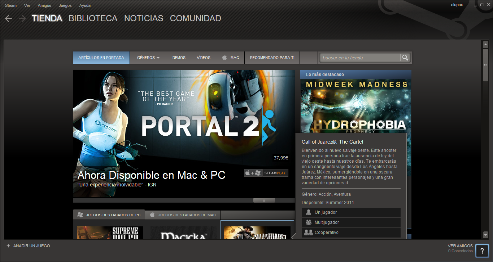Switch to the NOTICIAS section

click(144, 18)
